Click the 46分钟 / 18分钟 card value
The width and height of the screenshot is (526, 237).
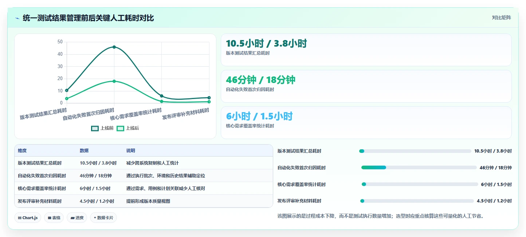[x=260, y=80]
